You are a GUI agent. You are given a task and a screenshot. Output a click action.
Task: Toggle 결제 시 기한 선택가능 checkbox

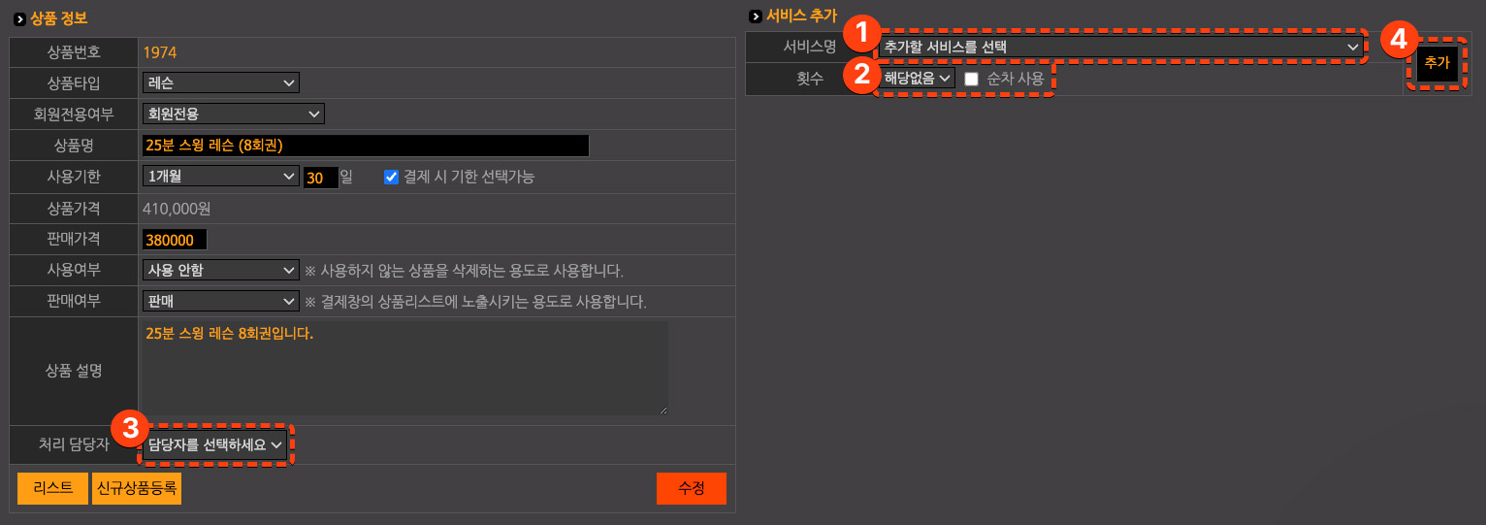(x=392, y=177)
